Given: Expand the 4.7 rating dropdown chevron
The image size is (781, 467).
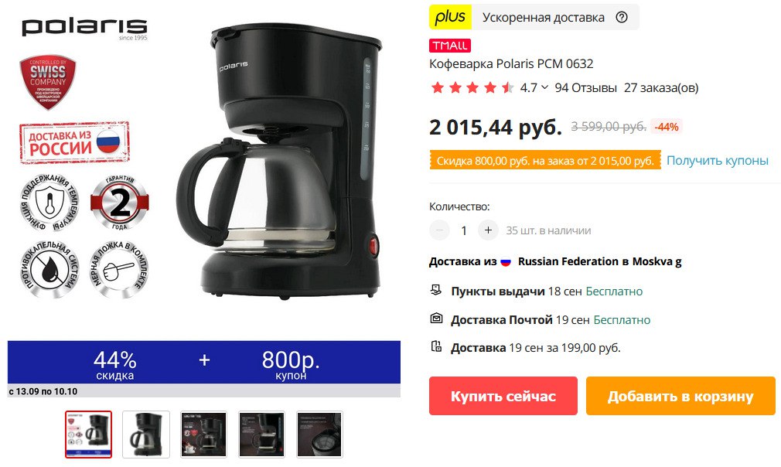Looking at the screenshot, I should coord(545,87).
